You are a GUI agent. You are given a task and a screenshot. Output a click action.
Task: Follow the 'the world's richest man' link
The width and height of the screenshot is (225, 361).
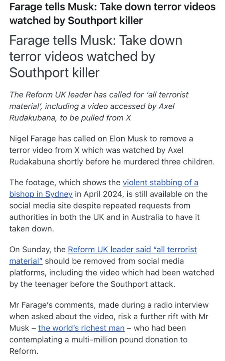tap(81, 328)
